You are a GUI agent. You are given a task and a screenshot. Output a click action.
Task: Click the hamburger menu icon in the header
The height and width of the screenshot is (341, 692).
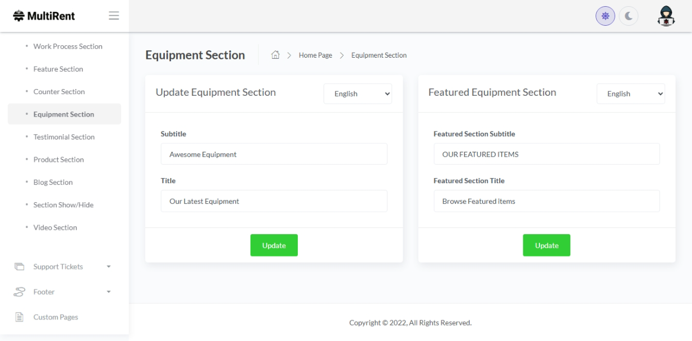coord(114,16)
